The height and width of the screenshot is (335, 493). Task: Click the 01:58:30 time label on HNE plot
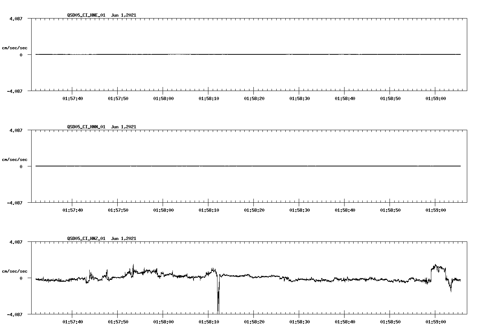coord(300,99)
